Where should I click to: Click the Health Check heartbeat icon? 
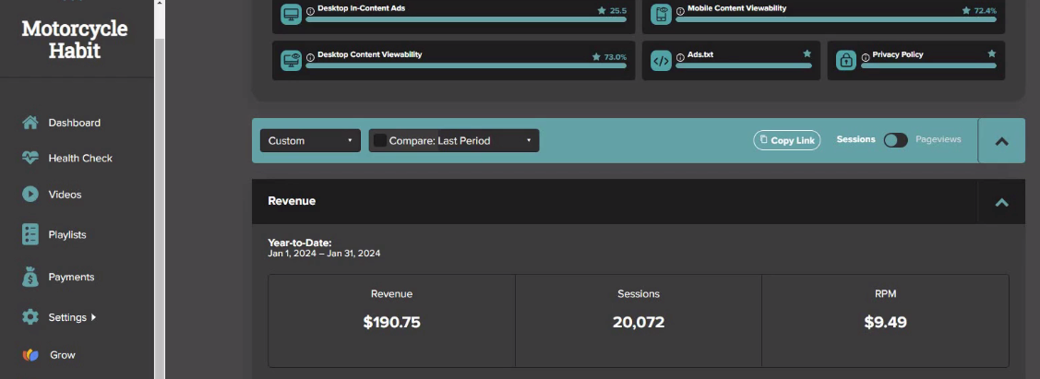(30, 159)
